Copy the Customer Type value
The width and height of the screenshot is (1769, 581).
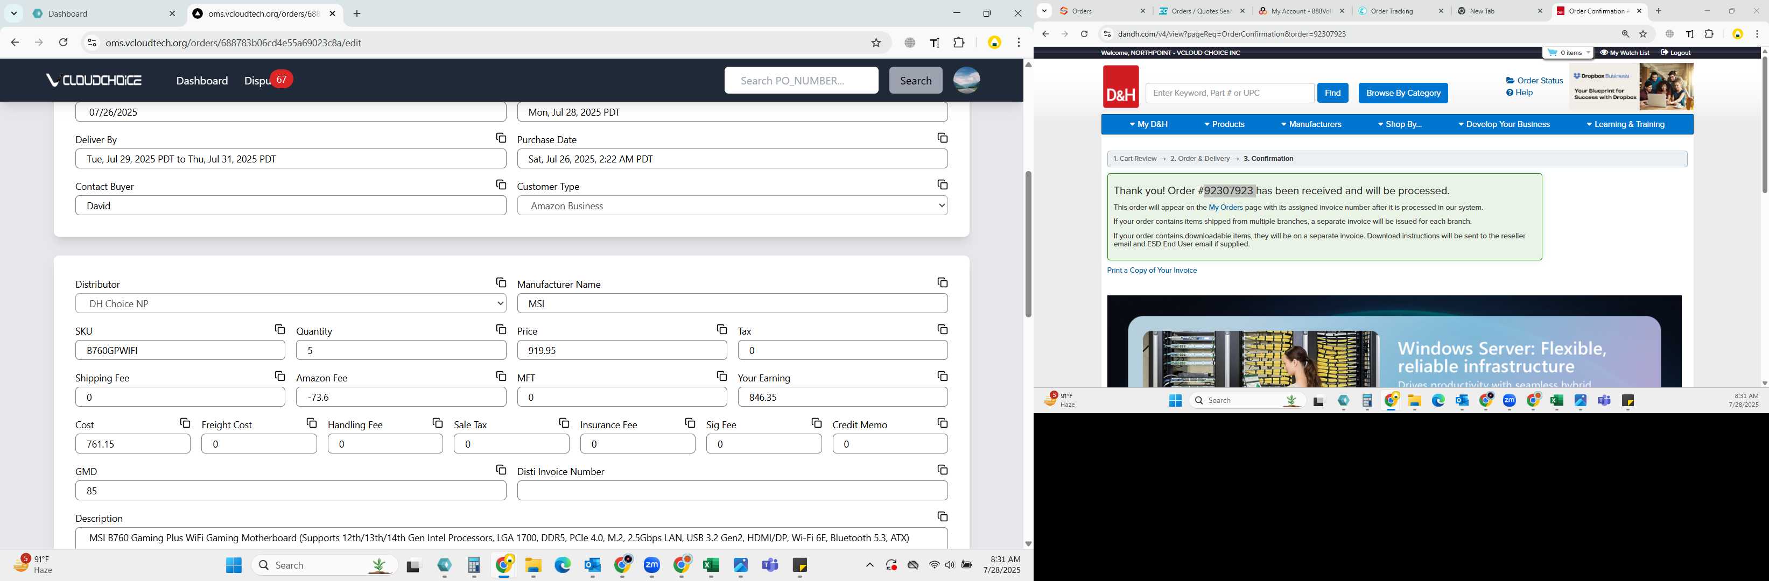point(942,185)
